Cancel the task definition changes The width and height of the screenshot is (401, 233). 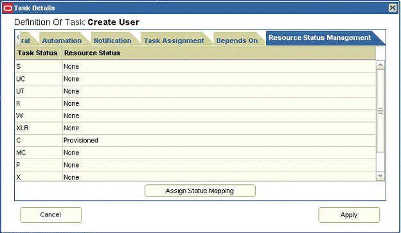tap(51, 214)
